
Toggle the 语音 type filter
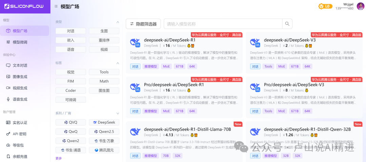pyautogui.click(x=71, y=49)
